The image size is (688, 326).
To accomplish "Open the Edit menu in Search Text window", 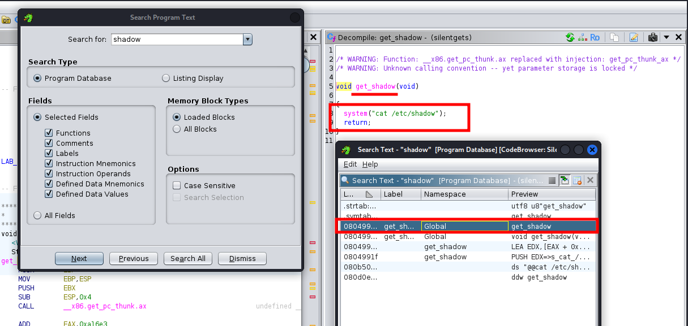I will (x=350, y=164).
